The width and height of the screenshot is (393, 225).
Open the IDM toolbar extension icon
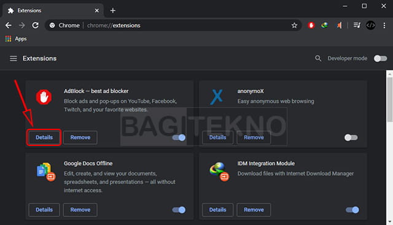coord(325,25)
